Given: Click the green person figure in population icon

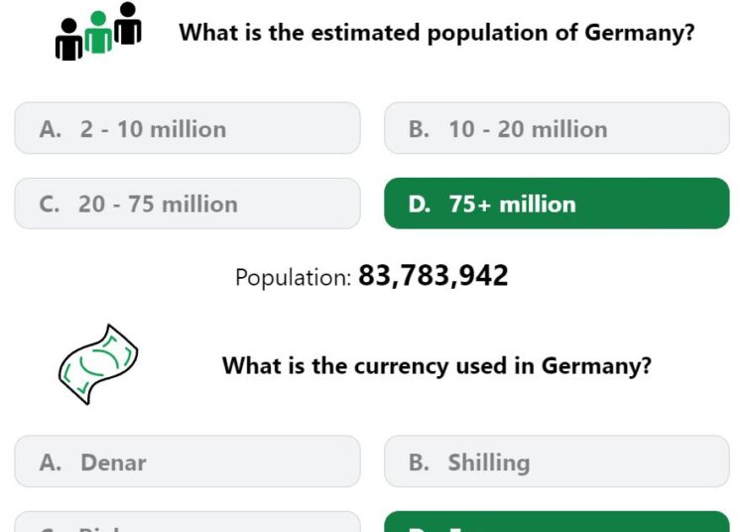Looking at the screenshot, I should tap(98, 33).
